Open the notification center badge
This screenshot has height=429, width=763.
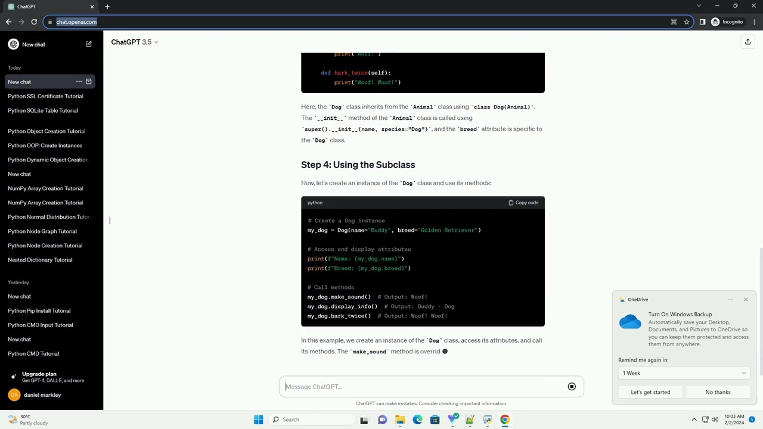752,419
